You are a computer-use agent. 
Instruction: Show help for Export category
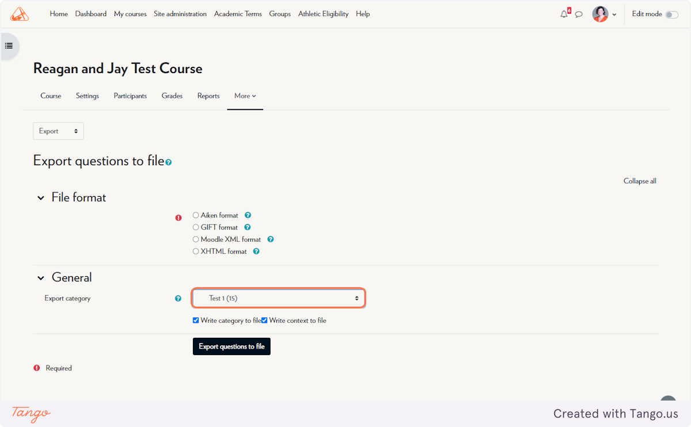[x=178, y=299]
